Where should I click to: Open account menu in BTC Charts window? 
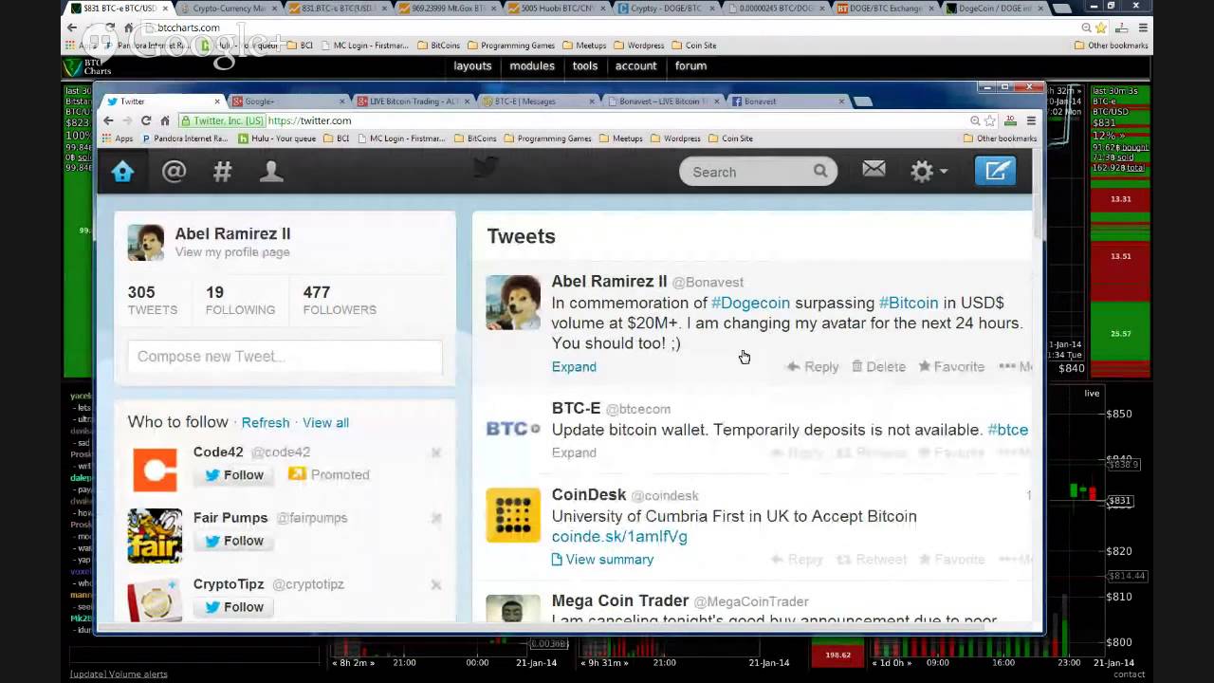tap(635, 66)
